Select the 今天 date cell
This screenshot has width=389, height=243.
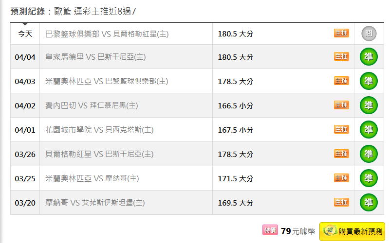point(25,34)
